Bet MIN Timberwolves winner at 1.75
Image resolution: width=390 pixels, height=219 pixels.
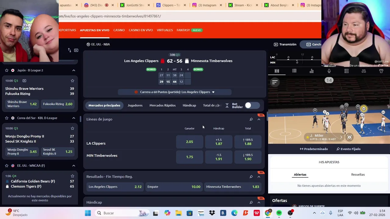(190, 157)
